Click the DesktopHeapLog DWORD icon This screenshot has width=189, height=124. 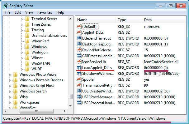click(79, 44)
